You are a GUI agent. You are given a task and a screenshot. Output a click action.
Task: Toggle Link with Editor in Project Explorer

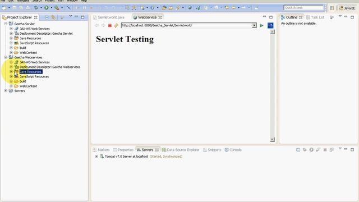pyautogui.click(x=53, y=17)
